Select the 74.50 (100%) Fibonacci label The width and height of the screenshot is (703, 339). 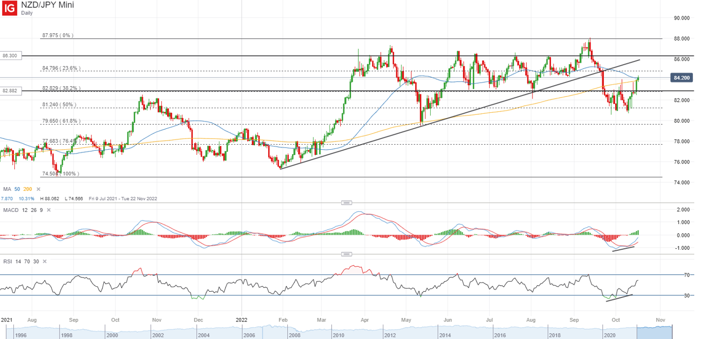[x=60, y=174]
